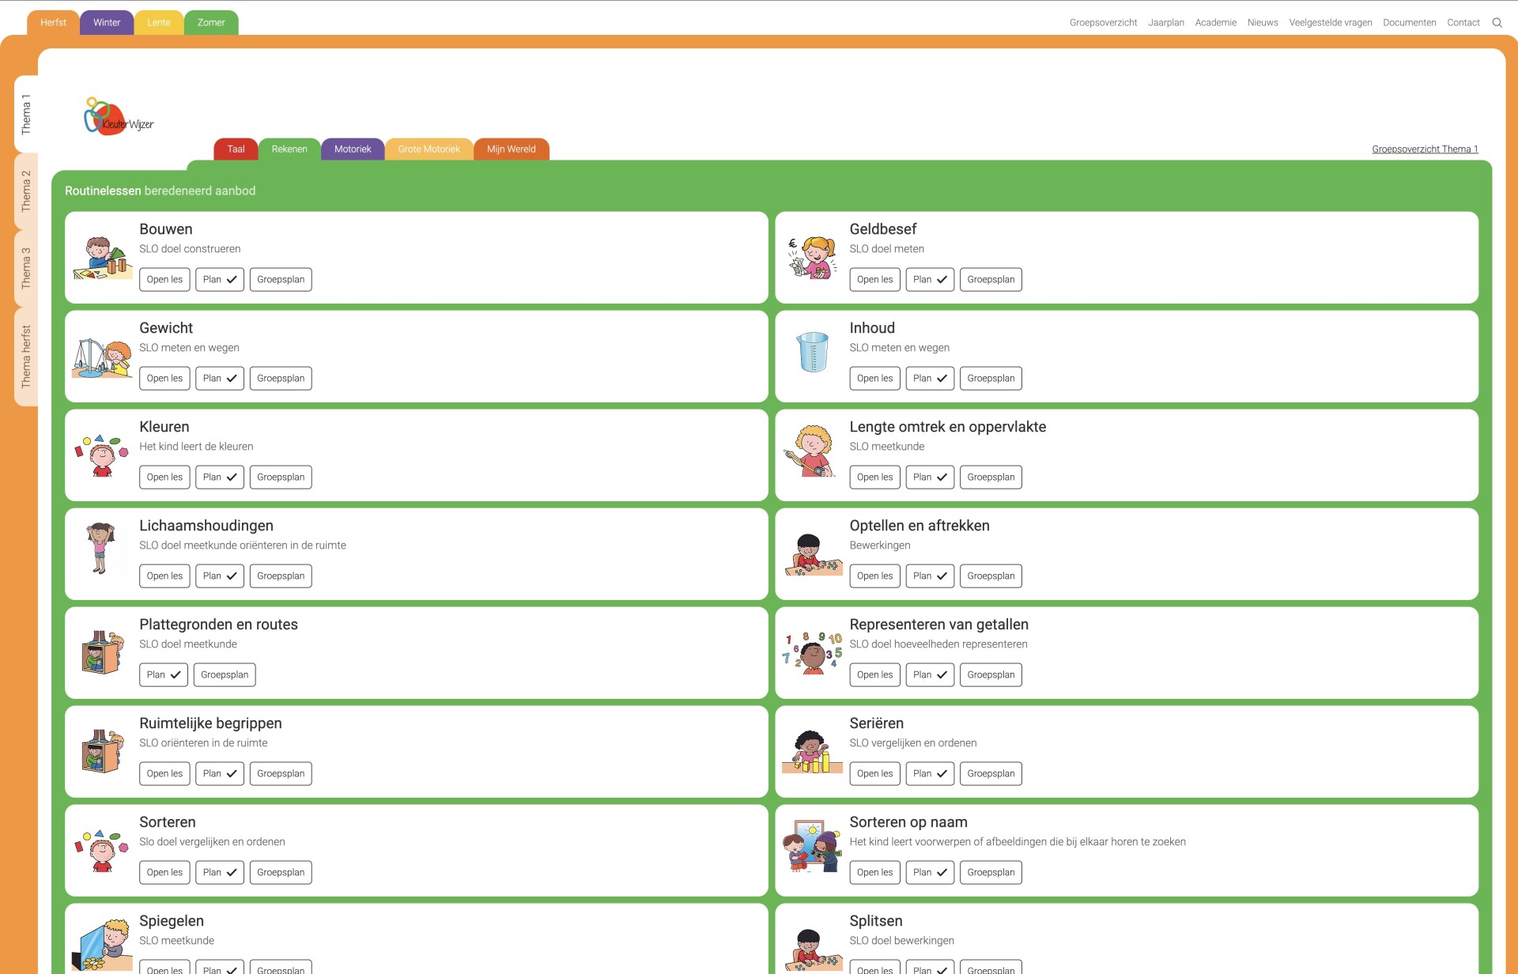The image size is (1518, 974).
Task: Switch to the Winter season tab
Action: coord(107,23)
